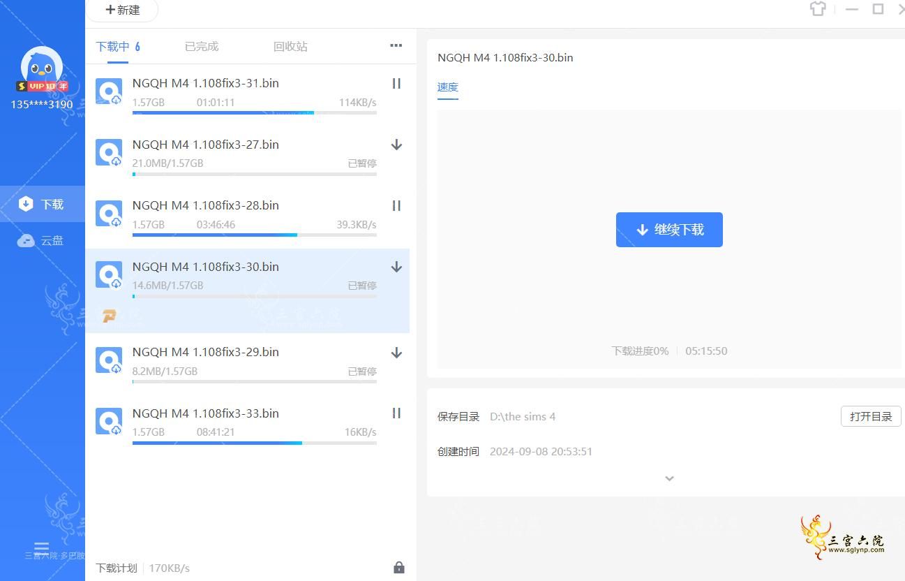Click the file icon of fix3-28.bin
The width and height of the screenshot is (905, 581).
[109, 214]
